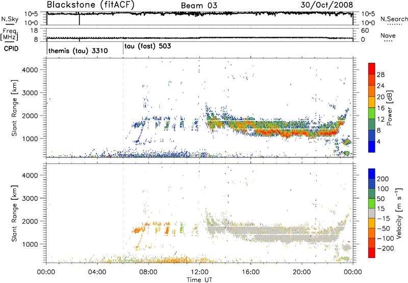The width and height of the screenshot is (408, 283).
Task: Click the 16:00 time tick label
Action: (250, 272)
